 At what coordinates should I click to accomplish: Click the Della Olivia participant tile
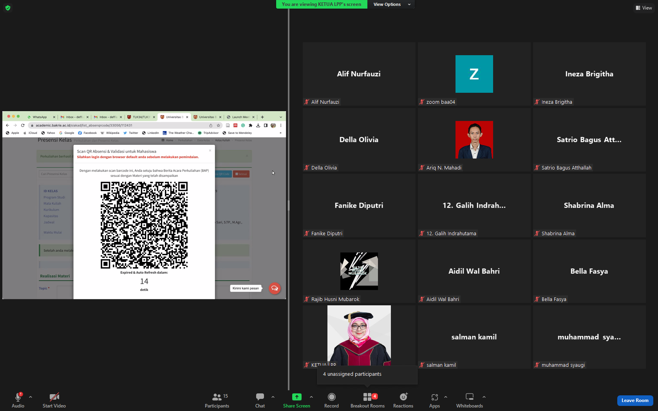tap(359, 140)
